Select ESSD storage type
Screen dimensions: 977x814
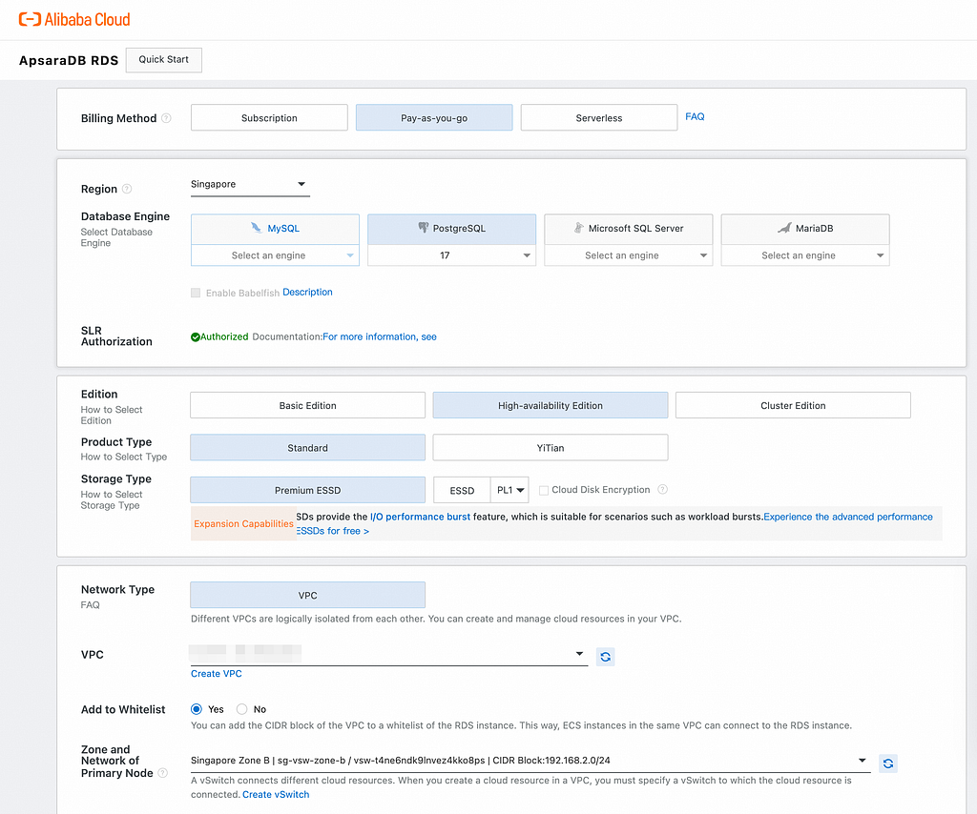point(462,490)
